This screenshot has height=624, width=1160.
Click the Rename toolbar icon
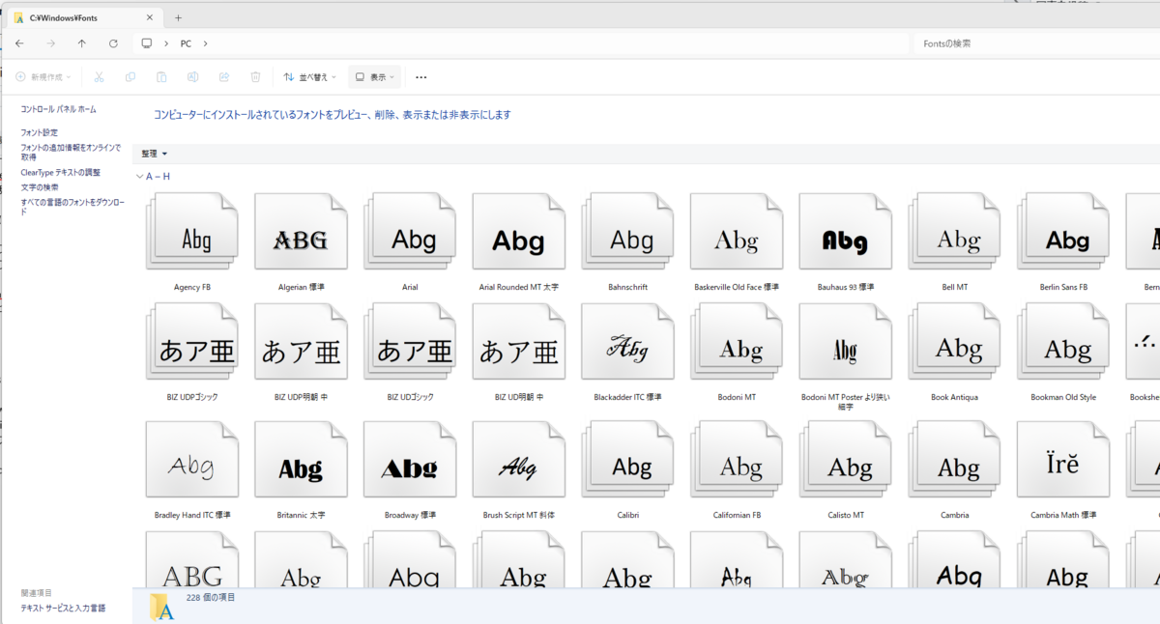(x=193, y=77)
